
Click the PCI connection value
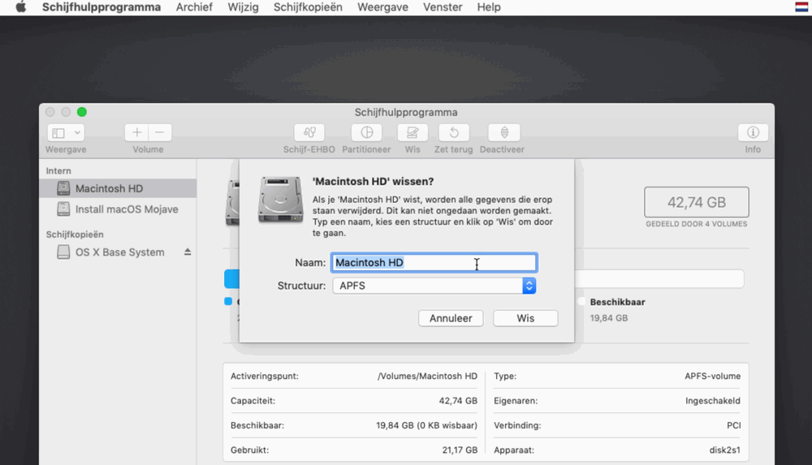[734, 425]
